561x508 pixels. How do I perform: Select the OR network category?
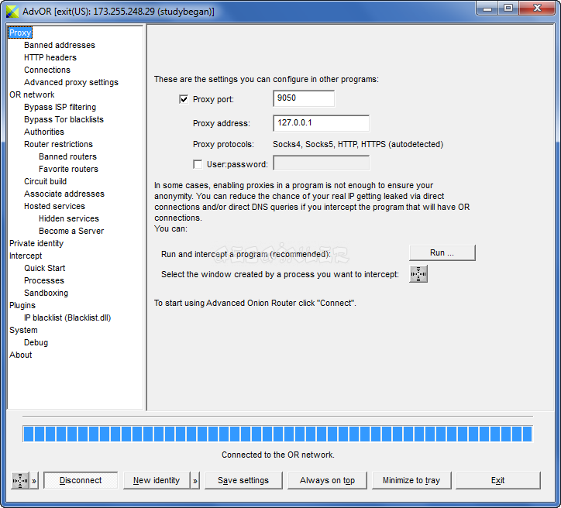pos(32,94)
